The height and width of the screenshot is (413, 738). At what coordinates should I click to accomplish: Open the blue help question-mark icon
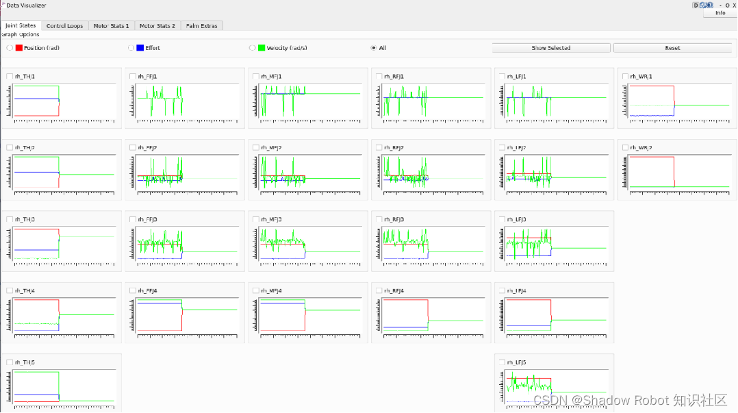(710, 5)
